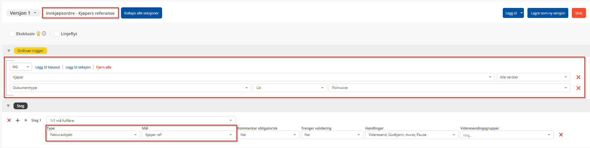Open the OG operator dropdown
This screenshot has height=148, width=590.
pos(21,67)
